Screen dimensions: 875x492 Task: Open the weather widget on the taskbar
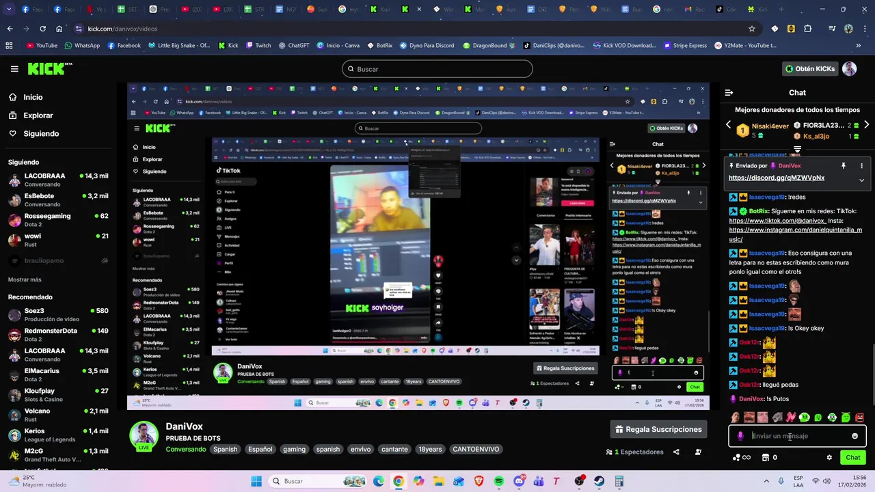tap(38, 481)
